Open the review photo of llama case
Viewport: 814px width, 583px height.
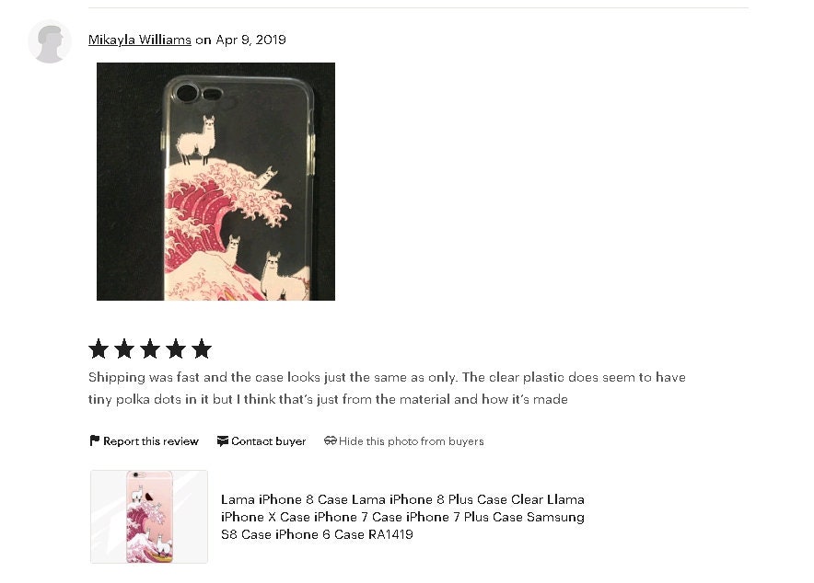click(216, 181)
